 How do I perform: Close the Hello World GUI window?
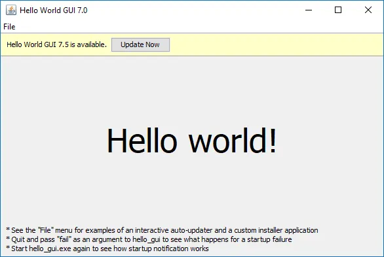tap(368, 10)
